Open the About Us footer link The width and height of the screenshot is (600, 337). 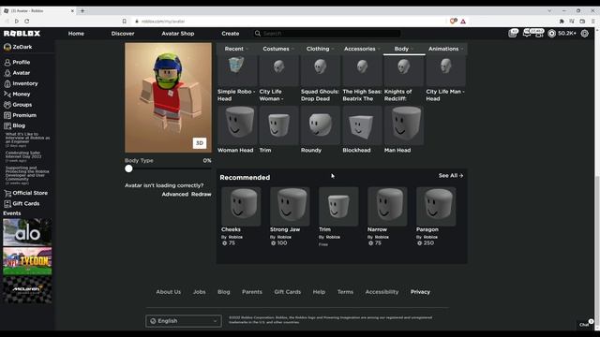[169, 292]
